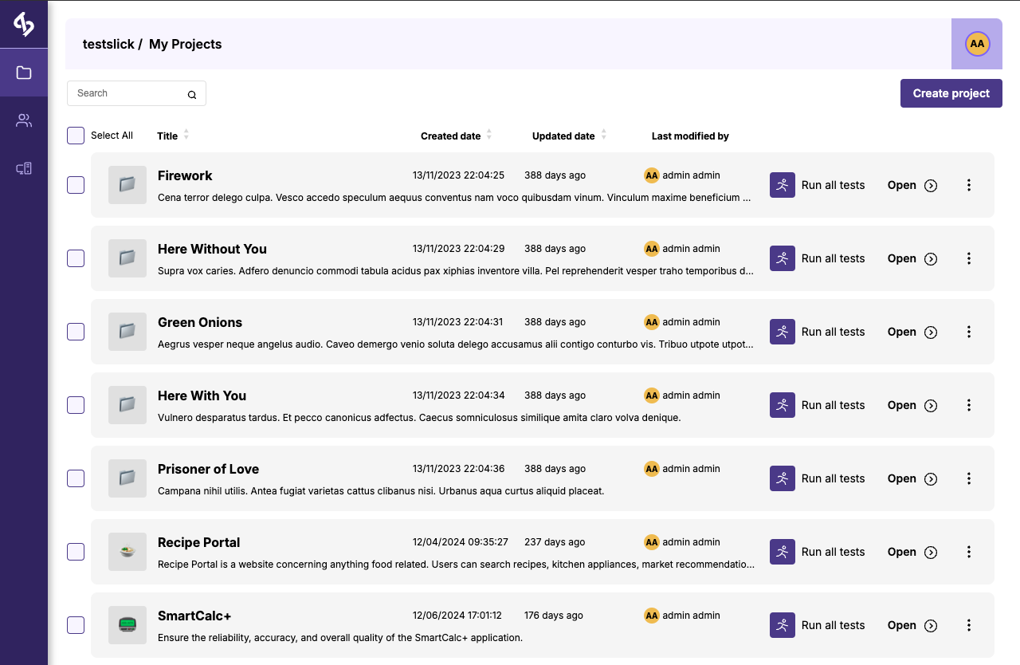Viewport: 1020px width, 665px height.
Task: Click the running-man icon for Firework
Action: 782,185
